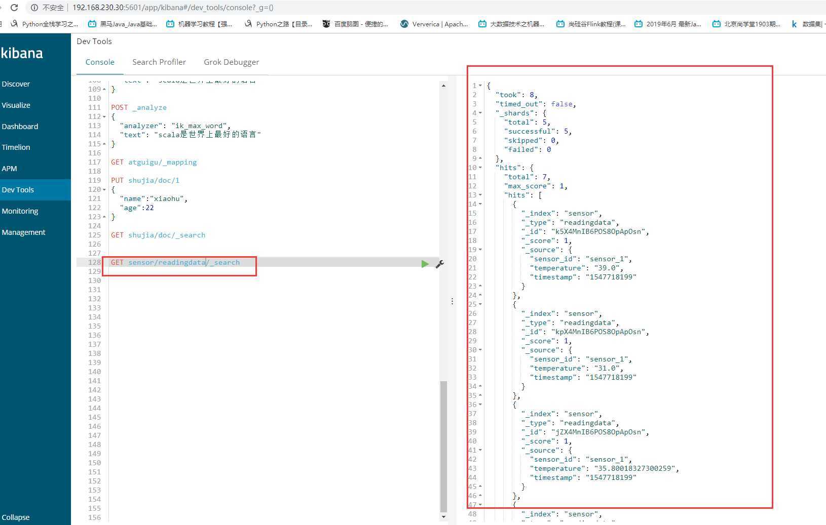The image size is (826, 525).
Task: Switch to the Grok Debugger tab
Action: click(x=231, y=62)
